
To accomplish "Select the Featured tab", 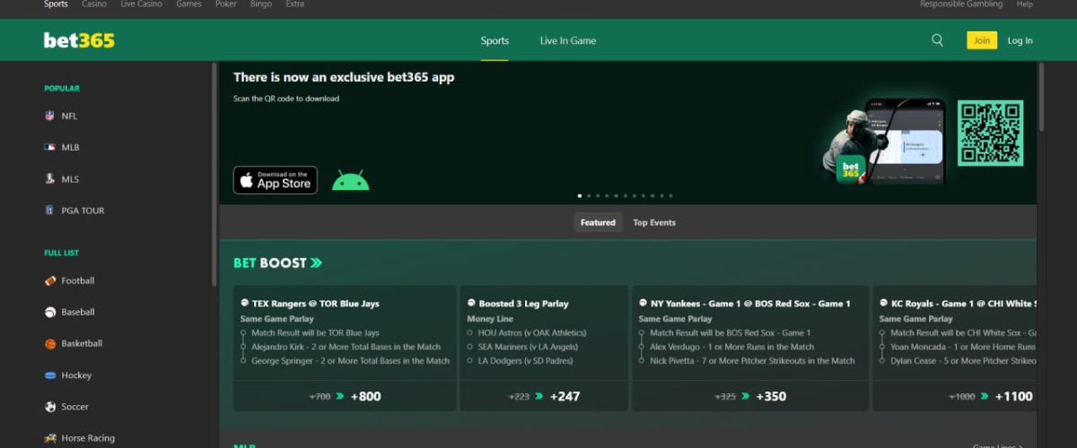I will pyautogui.click(x=598, y=222).
